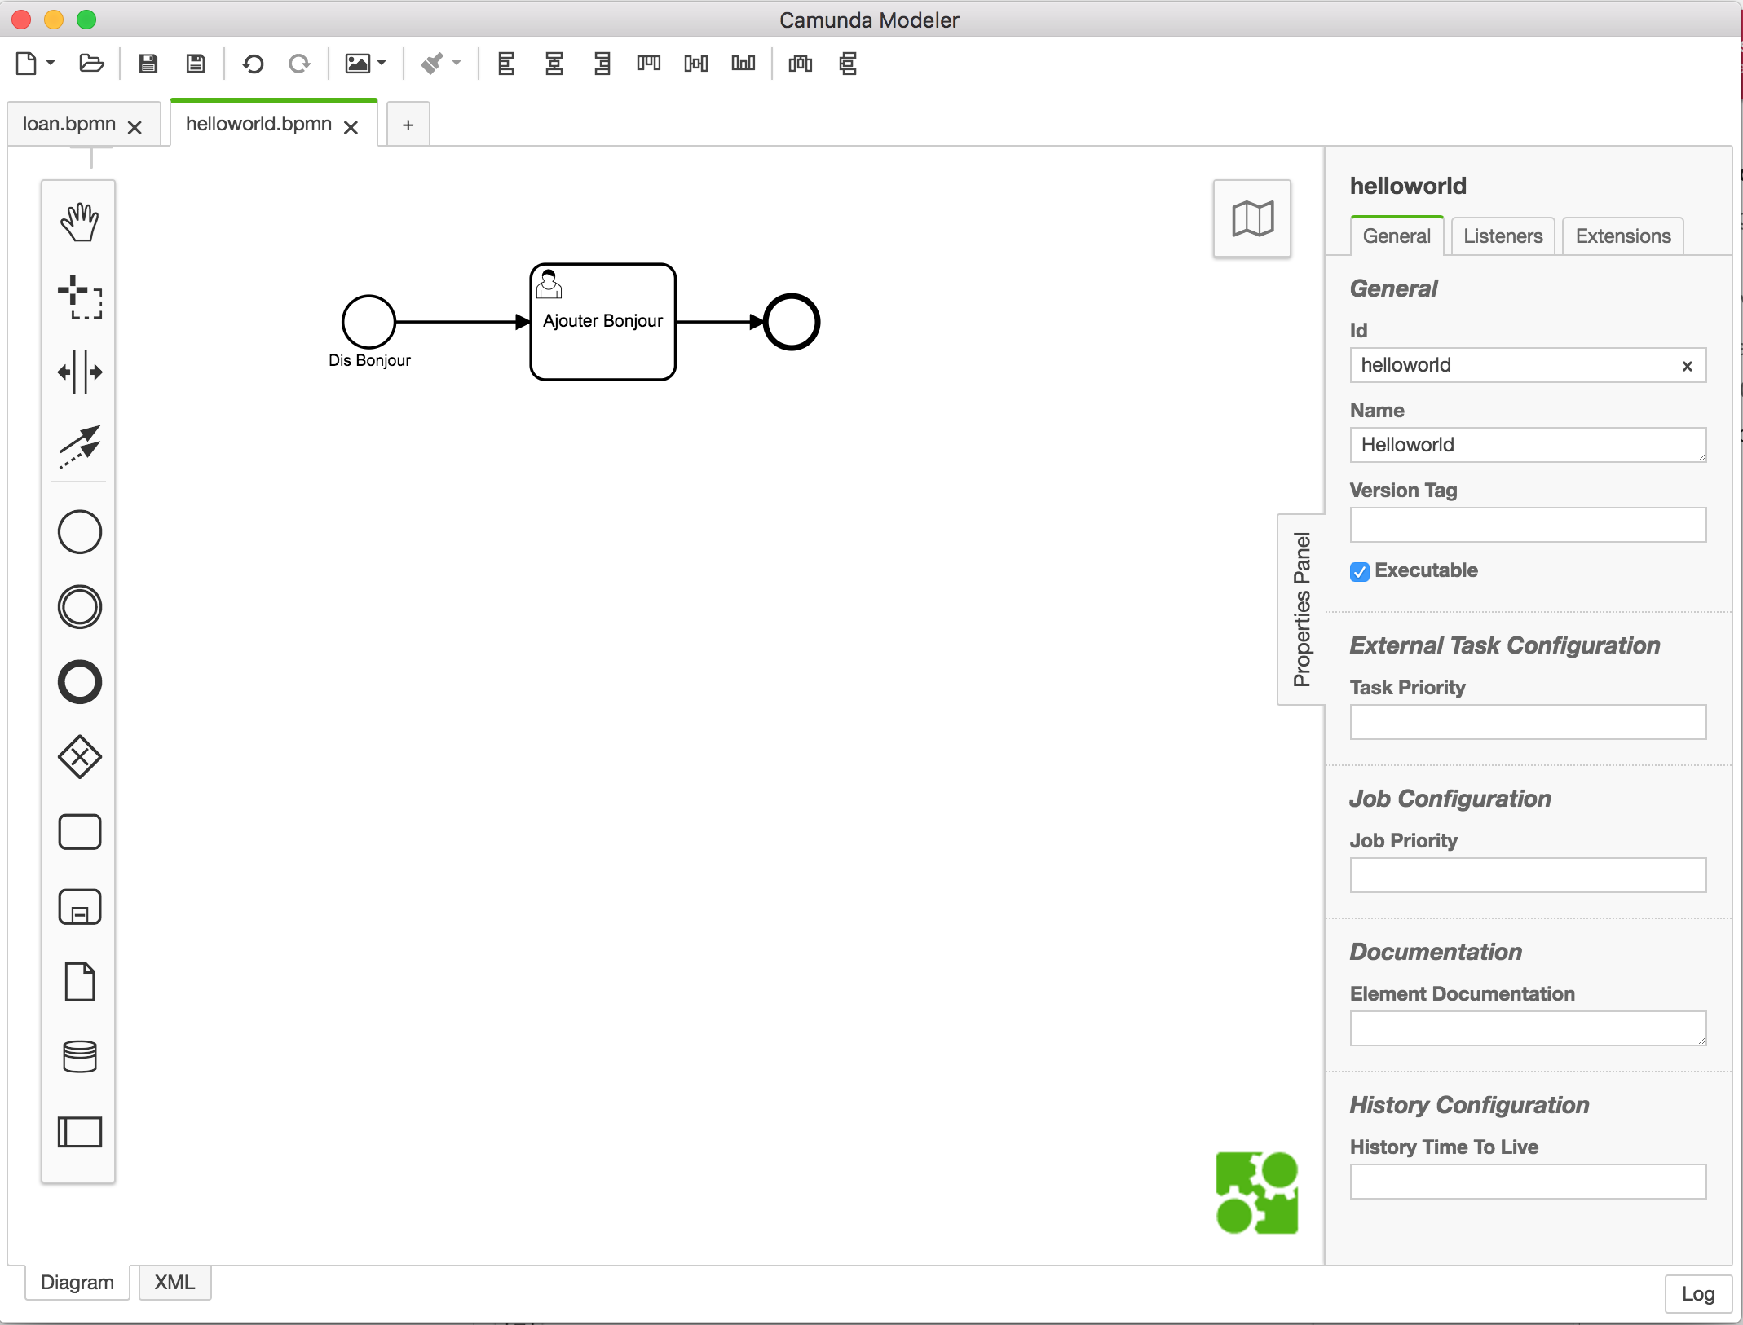Click the Element Documentation text area
This screenshot has width=1743, height=1325.
tap(1528, 1028)
